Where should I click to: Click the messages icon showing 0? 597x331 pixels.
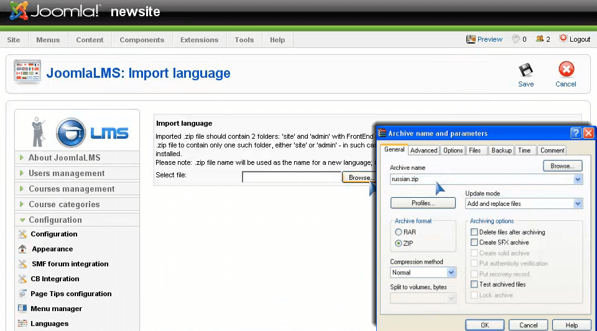point(516,39)
